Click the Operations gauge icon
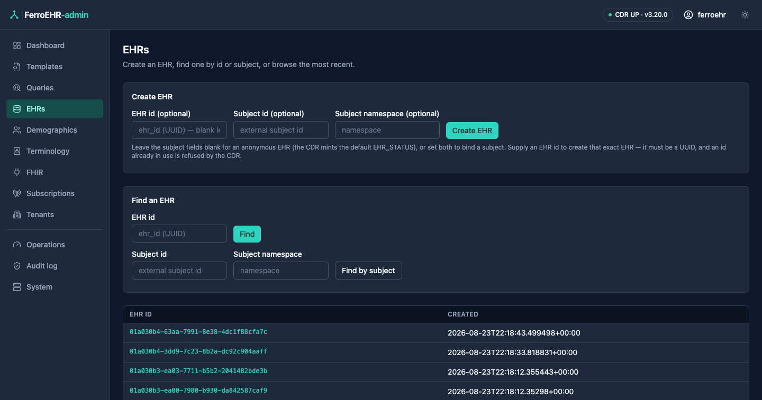762x400 pixels. click(17, 245)
